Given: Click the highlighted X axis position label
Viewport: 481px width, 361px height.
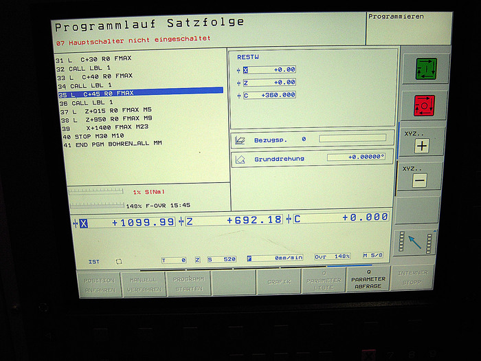Looking at the screenshot, I should [x=83, y=223].
